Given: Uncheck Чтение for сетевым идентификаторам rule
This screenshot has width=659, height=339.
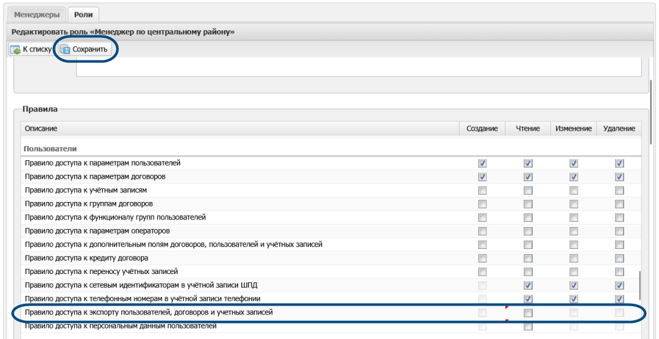Looking at the screenshot, I should 528,285.
